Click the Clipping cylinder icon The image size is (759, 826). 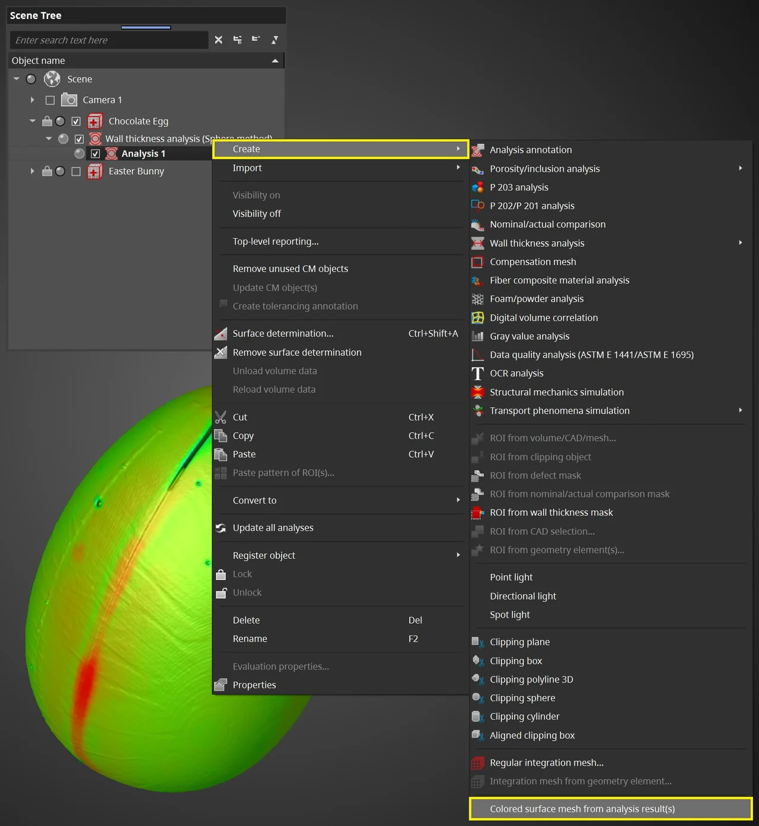point(478,716)
